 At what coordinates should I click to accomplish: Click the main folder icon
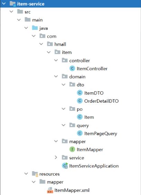(28, 20)
